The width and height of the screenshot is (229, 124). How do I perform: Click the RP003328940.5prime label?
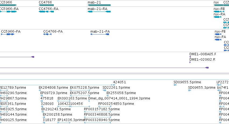pyautogui.click(x=102, y=120)
